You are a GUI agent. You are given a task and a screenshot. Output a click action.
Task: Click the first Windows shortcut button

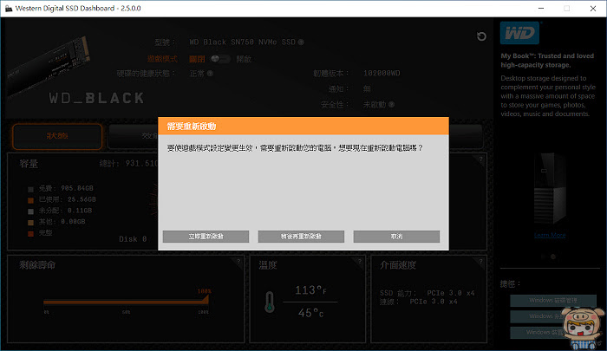tap(553, 301)
